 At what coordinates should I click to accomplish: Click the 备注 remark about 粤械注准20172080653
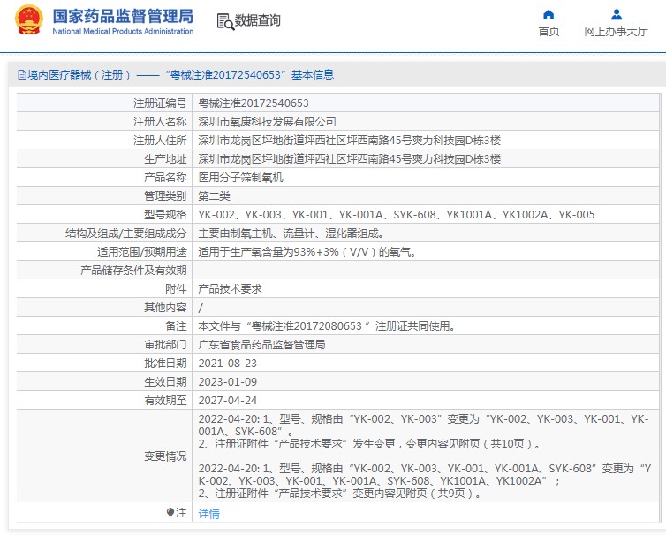327,325
